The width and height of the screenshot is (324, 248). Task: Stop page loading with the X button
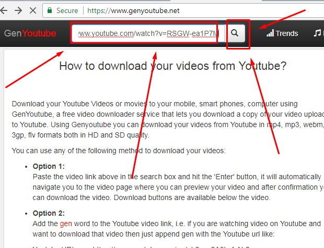[x=33, y=10]
